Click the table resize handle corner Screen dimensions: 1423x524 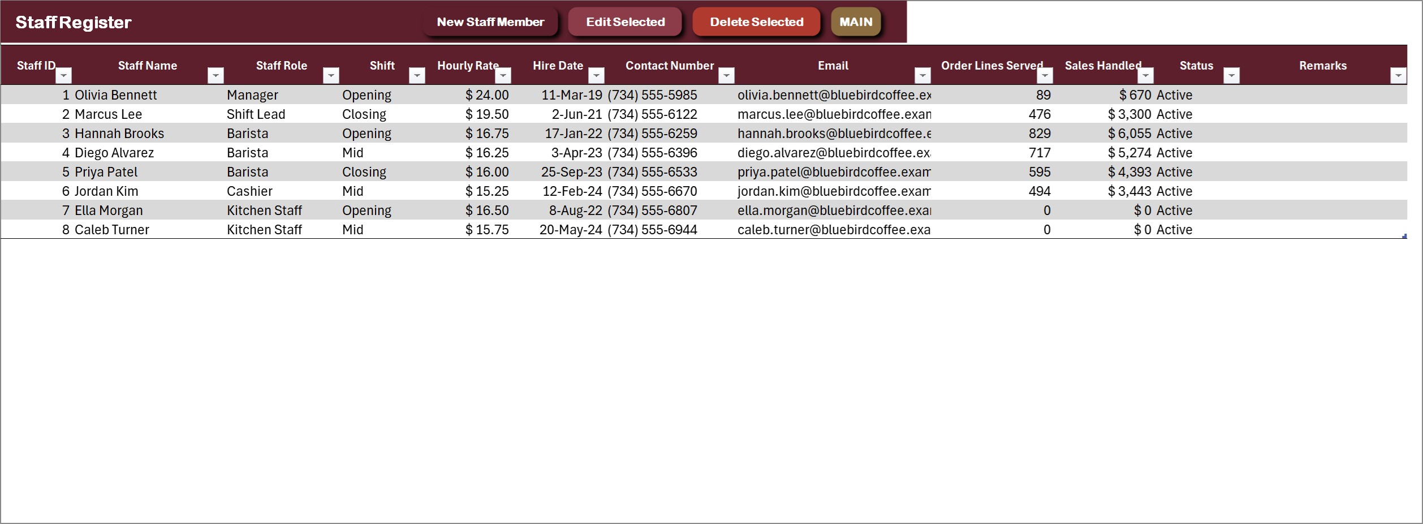(1404, 237)
